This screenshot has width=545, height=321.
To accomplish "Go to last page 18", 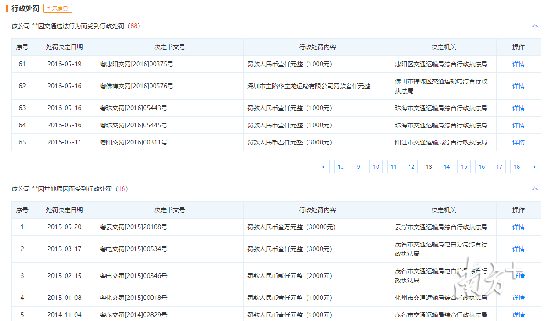I will pos(517,166).
